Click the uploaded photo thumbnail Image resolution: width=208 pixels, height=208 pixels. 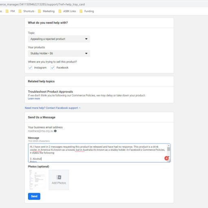pos(38,180)
